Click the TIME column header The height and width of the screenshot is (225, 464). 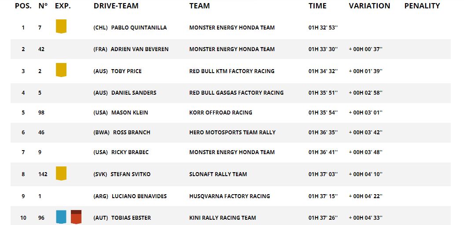[317, 6]
